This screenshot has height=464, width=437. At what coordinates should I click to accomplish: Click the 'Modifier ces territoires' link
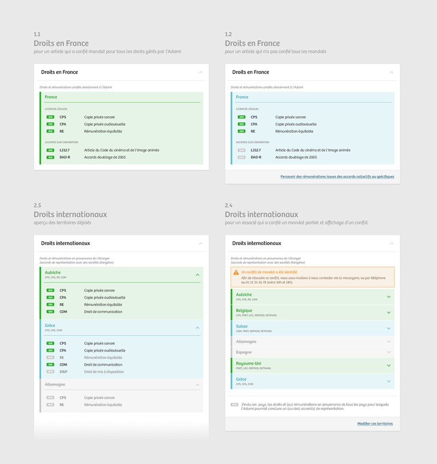[x=375, y=424]
